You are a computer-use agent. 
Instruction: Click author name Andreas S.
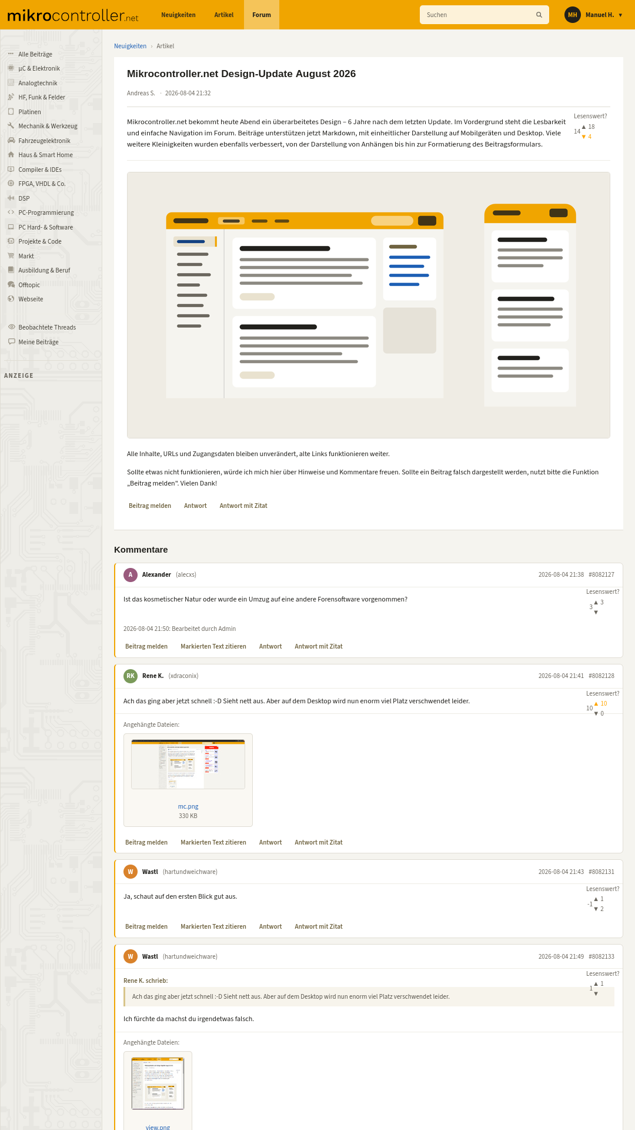click(141, 93)
